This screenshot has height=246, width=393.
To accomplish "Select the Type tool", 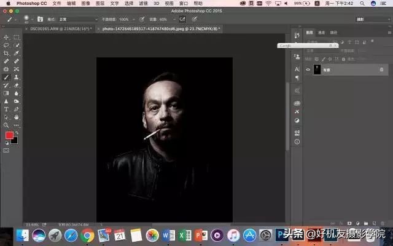I will click(x=6, y=109).
